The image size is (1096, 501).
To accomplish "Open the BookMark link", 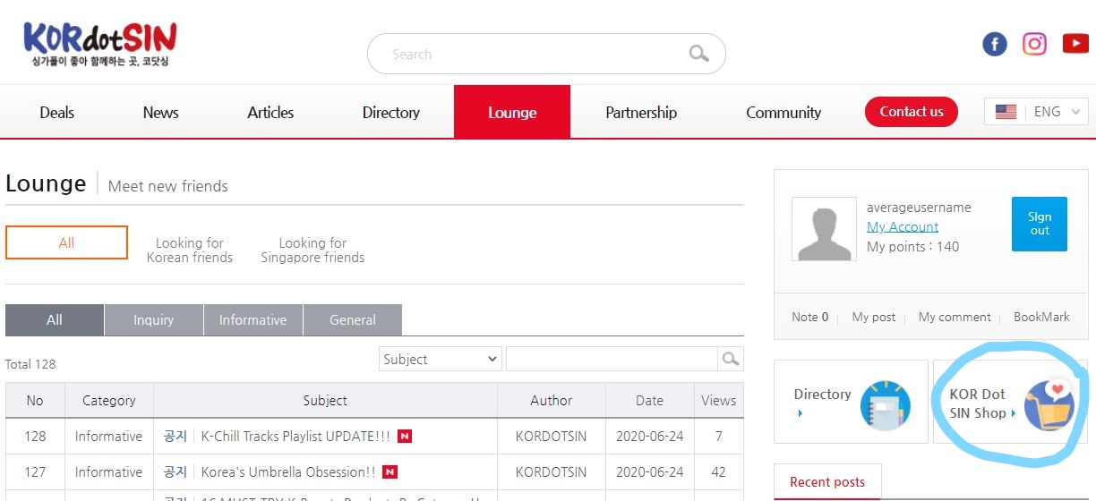I will [x=1041, y=317].
